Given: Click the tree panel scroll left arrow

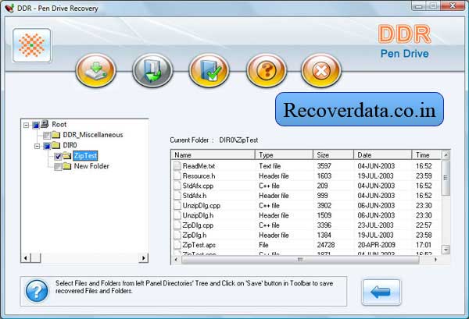Looking at the screenshot, I should [x=26, y=257].
